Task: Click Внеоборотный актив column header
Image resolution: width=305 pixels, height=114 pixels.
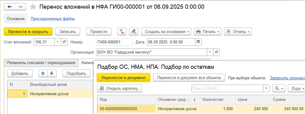Action: (60, 85)
